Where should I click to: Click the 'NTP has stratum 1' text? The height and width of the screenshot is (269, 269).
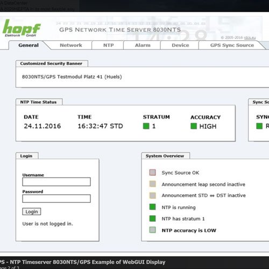coord(183,219)
